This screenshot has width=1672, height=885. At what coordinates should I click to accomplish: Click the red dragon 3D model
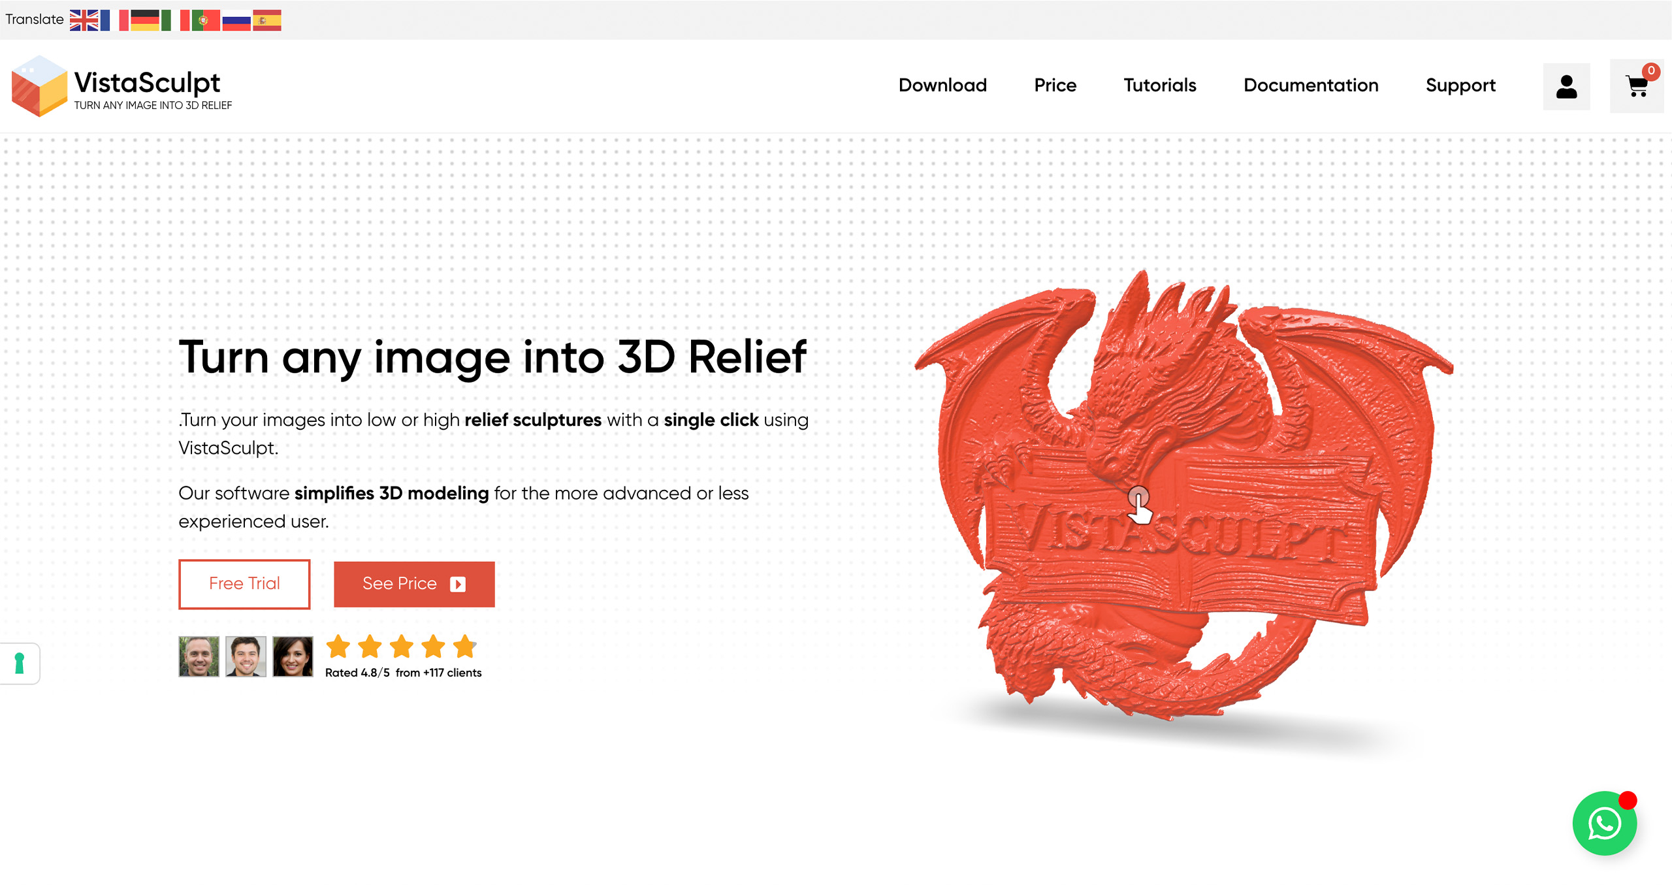pos(1182,496)
